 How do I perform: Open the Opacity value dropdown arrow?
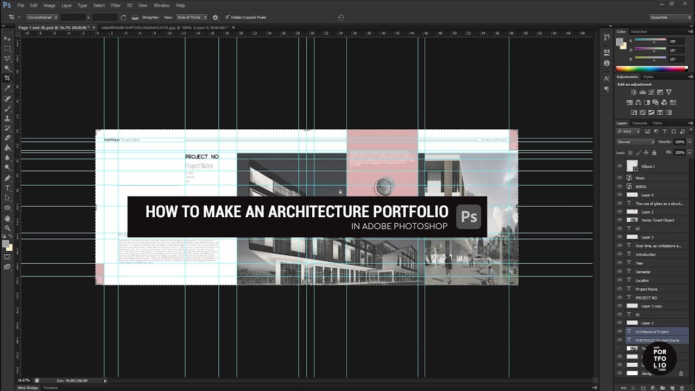pyautogui.click(x=690, y=142)
